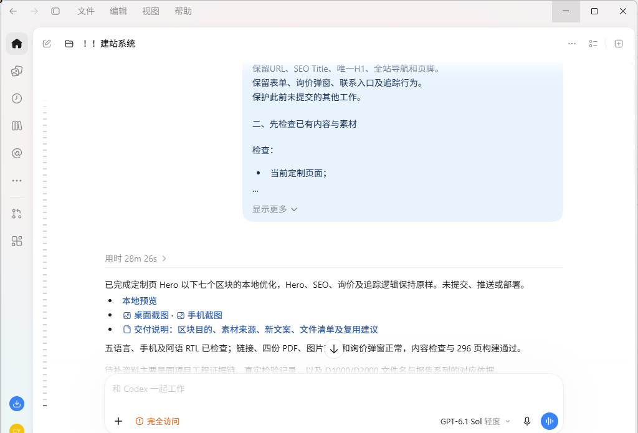The image size is (638, 433).
Task: Open the chats bubbles sidebar icon
Action: (x=17, y=71)
